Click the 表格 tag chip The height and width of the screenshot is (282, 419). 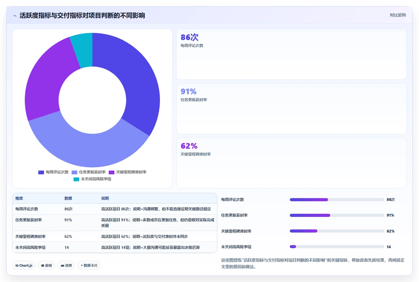click(46, 265)
